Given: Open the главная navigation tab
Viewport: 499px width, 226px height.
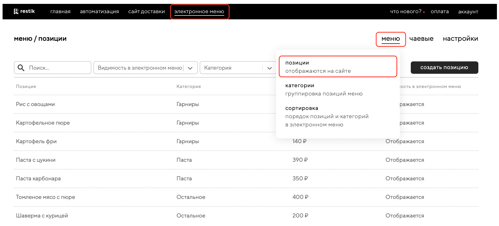Looking at the screenshot, I should point(60,12).
